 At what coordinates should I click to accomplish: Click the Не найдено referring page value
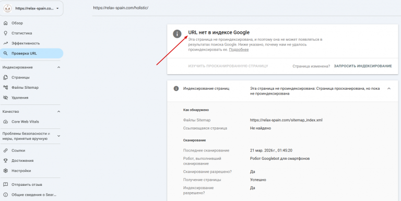(261, 128)
